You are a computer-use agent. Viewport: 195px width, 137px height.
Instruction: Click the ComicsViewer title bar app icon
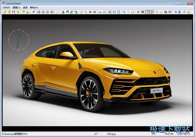(3, 3)
